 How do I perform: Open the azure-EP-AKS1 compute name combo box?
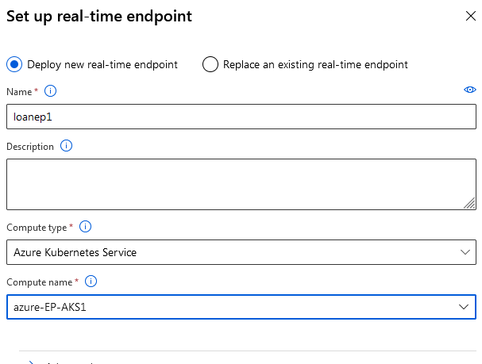[x=241, y=307]
